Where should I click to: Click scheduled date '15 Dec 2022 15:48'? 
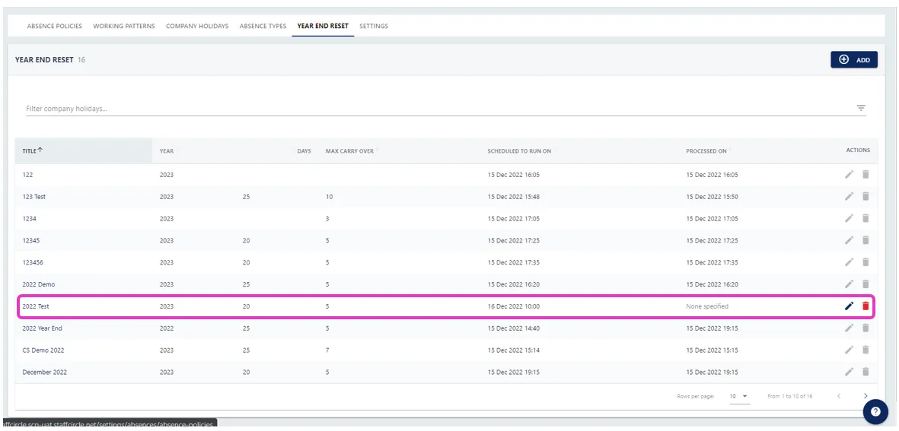coord(513,197)
